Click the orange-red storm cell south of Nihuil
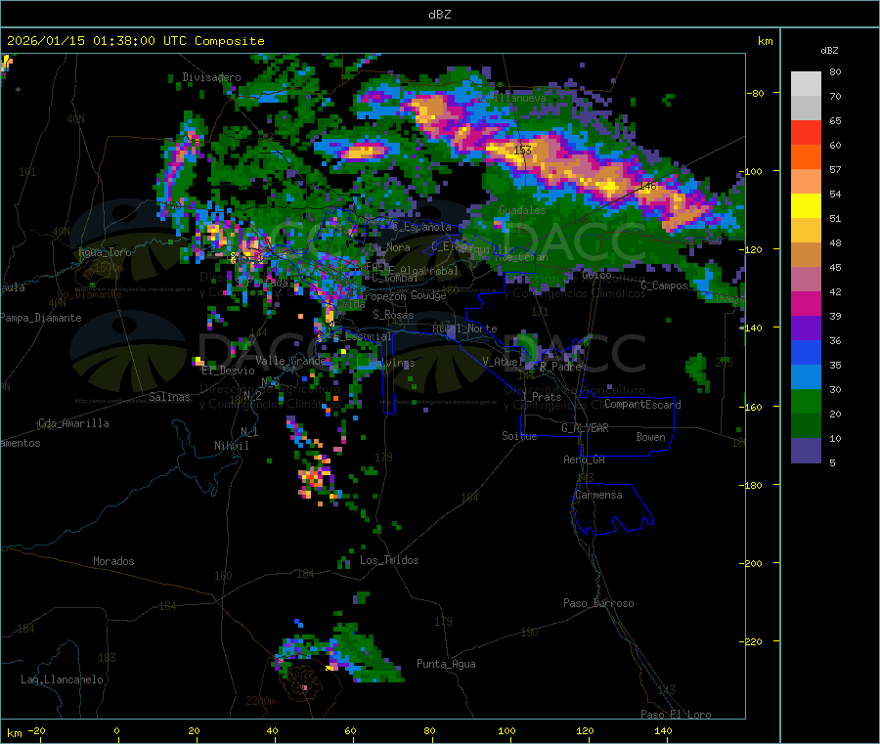 313,478
